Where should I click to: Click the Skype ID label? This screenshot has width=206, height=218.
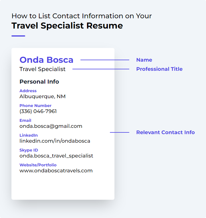(29, 150)
